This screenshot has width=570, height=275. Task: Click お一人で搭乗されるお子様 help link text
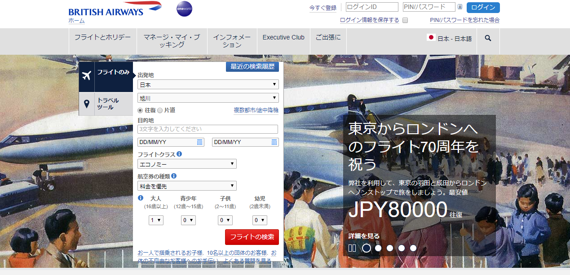[x=170, y=253]
